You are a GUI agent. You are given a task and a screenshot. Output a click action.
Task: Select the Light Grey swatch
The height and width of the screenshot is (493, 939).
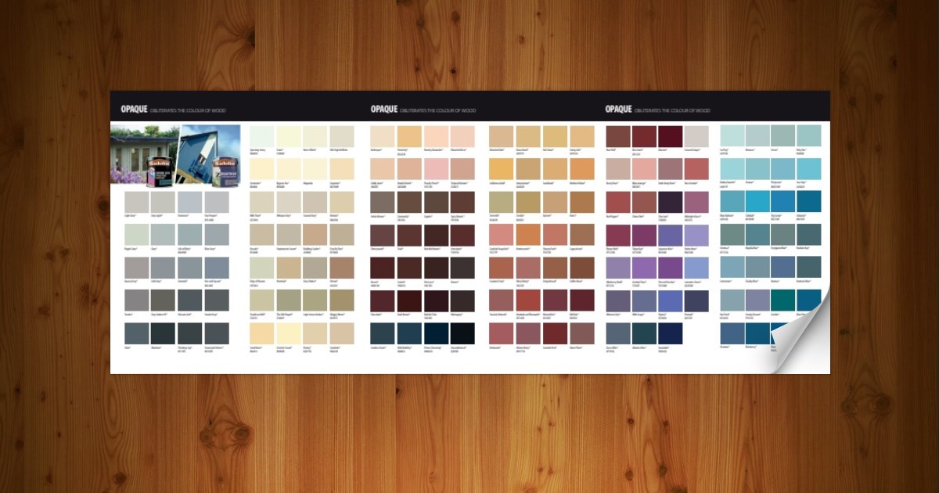tap(136, 203)
